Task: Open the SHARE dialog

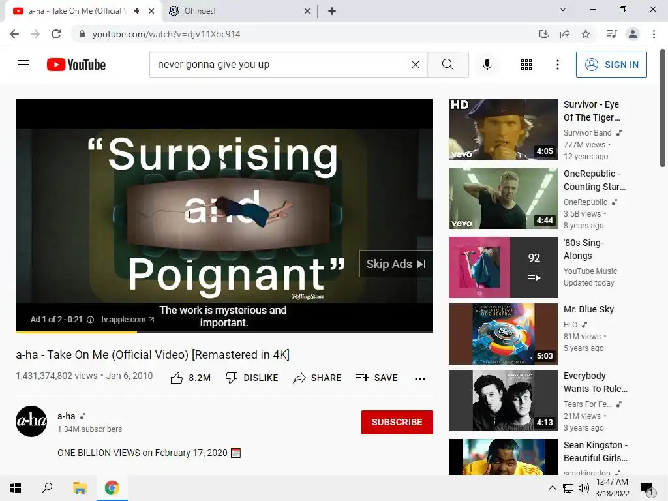Action: click(x=318, y=378)
